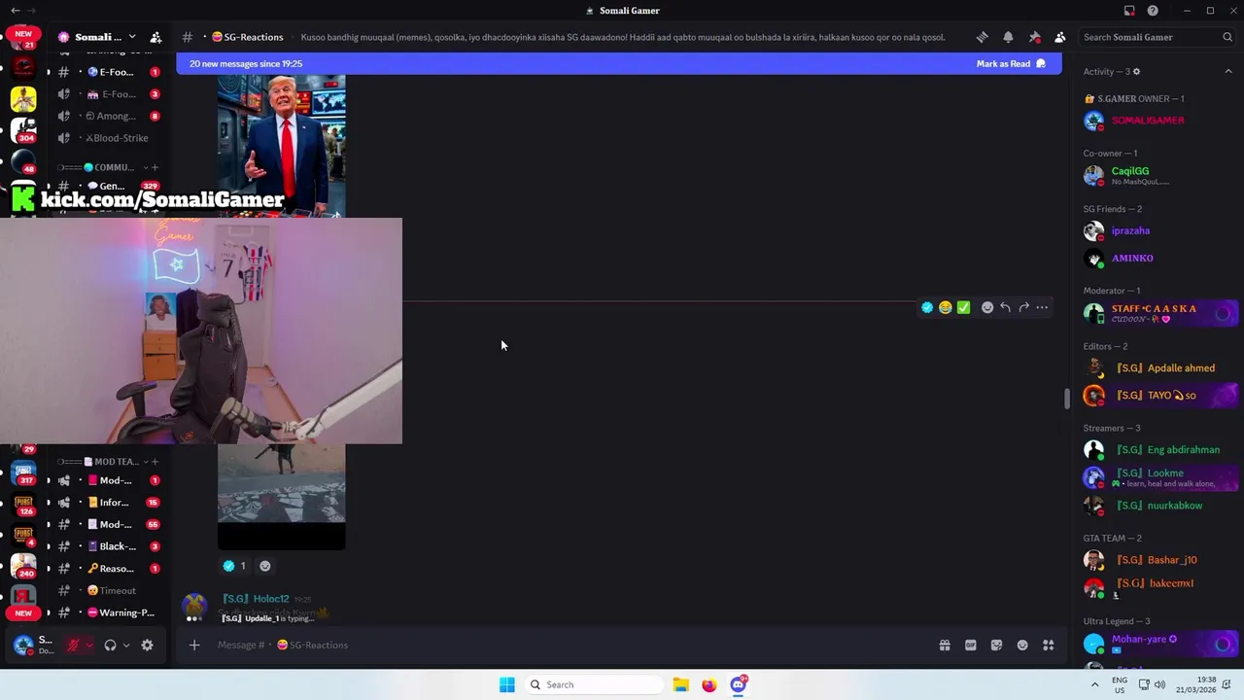Open Activity settings gear icon

click(1136, 71)
